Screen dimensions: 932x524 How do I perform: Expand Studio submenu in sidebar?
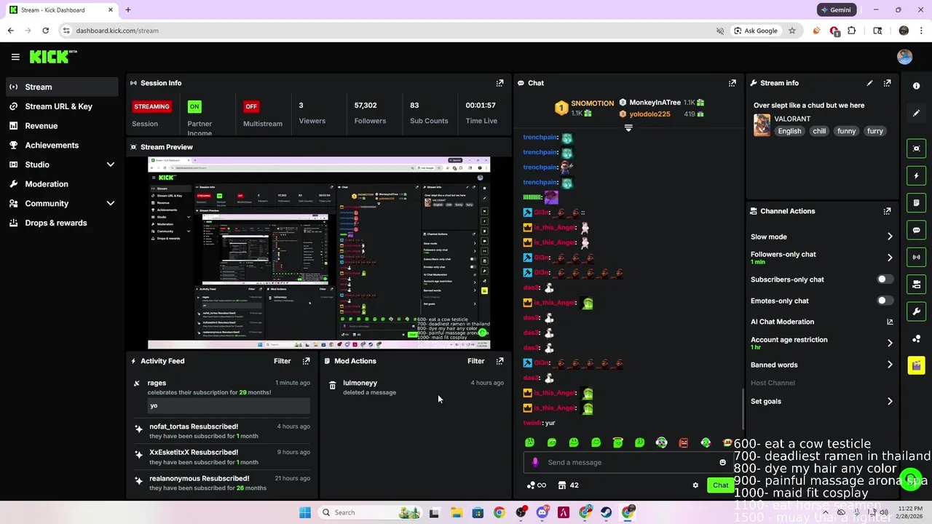click(x=111, y=164)
